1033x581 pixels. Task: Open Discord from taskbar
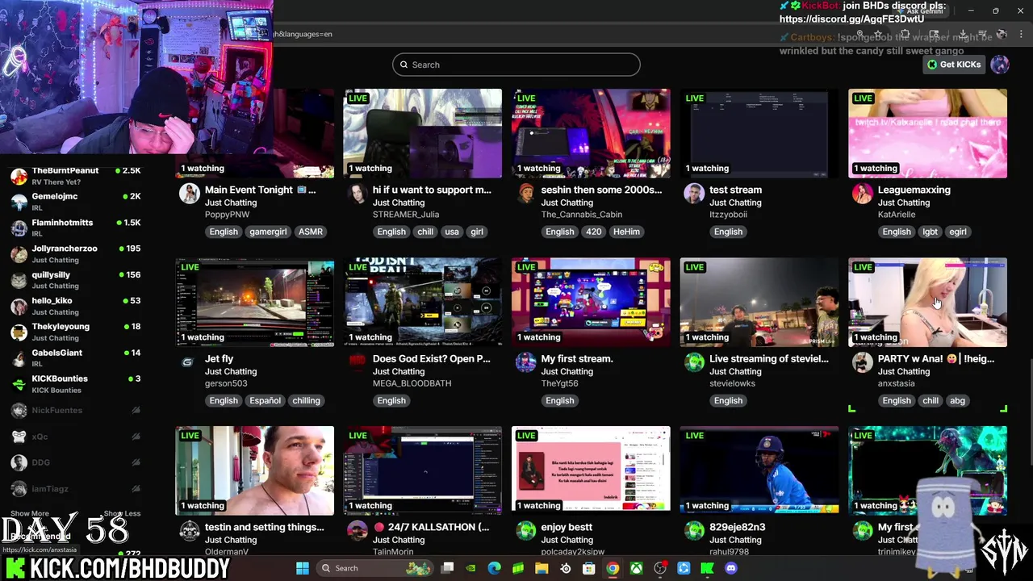click(x=731, y=568)
